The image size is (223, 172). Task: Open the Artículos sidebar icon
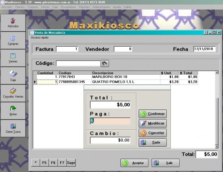[13, 23]
